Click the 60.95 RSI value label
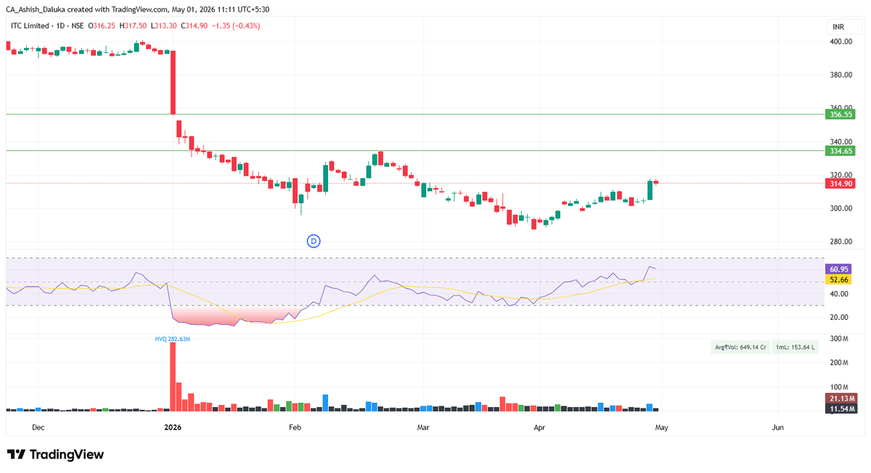 pyautogui.click(x=839, y=269)
